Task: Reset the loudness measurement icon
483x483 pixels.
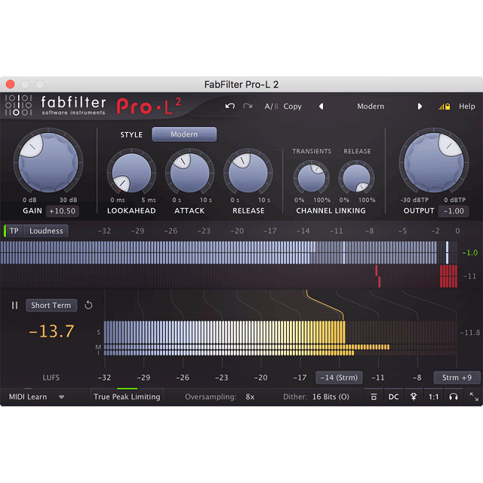Action: click(x=88, y=305)
